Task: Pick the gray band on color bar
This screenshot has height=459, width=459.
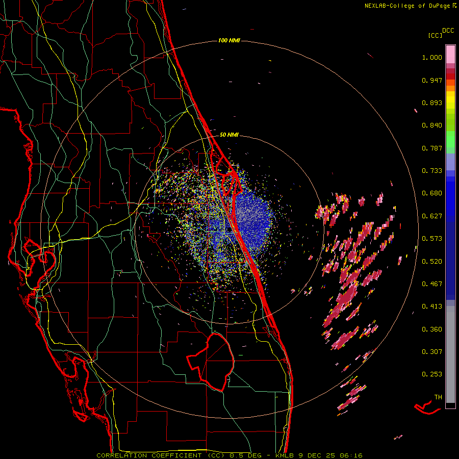Action: coord(450,354)
